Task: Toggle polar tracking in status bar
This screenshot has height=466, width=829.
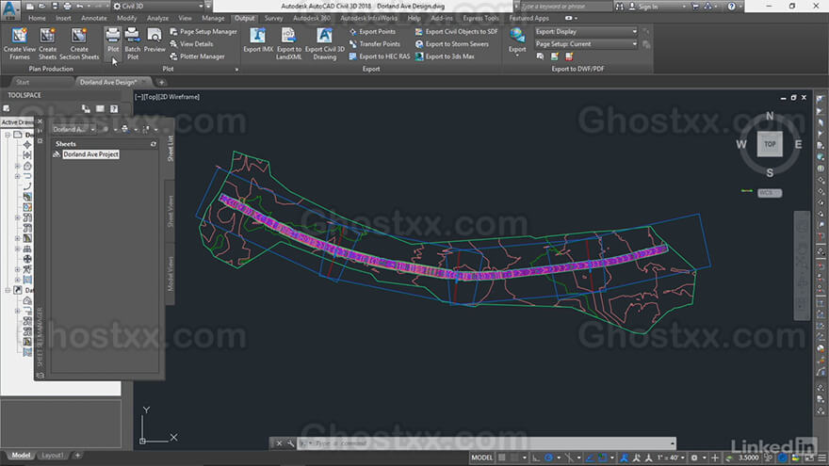Action: [x=549, y=458]
